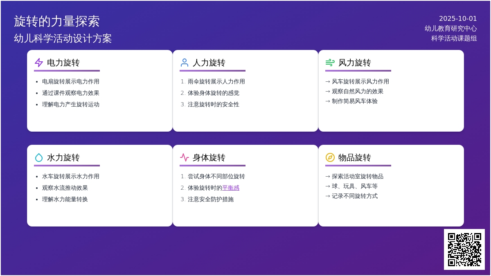Click the bullet 电扇旋转展示电力作用

[x=71, y=82]
